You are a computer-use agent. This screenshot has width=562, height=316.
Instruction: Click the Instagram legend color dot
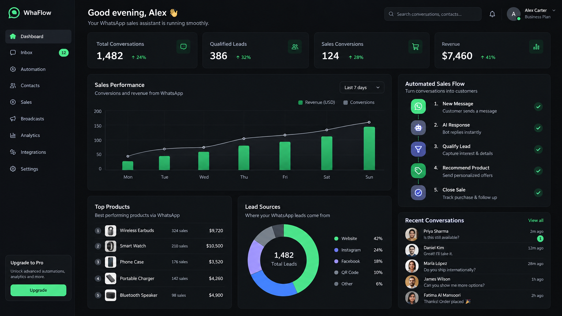[336, 250]
